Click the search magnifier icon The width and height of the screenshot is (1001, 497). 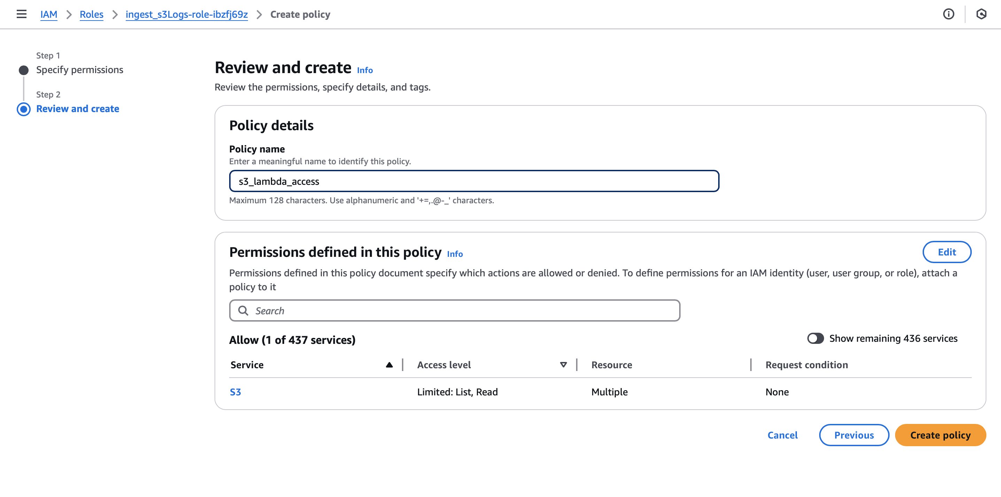(x=243, y=310)
